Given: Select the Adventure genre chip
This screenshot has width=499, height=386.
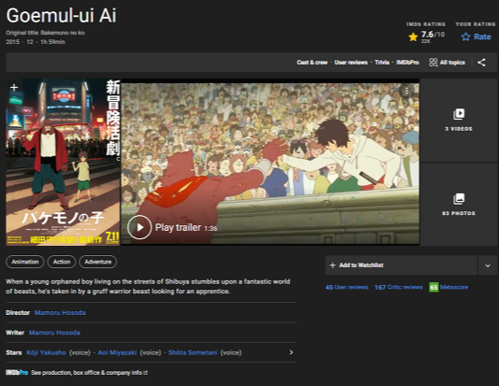Looking at the screenshot, I should coord(97,262).
